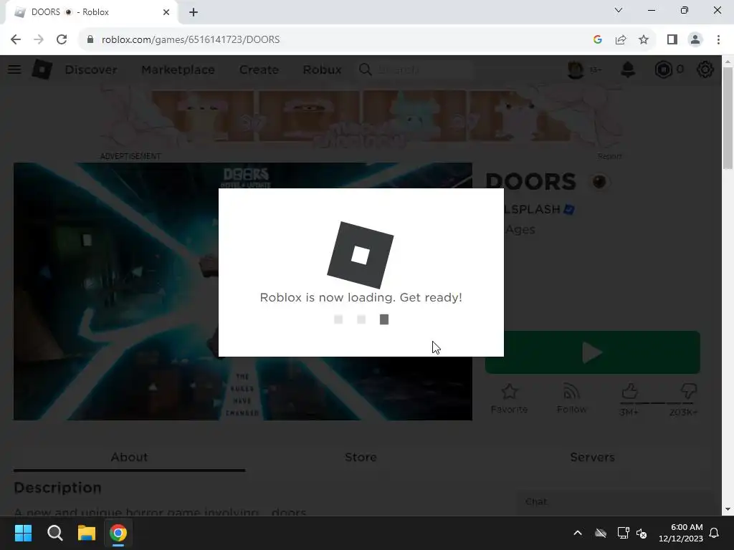Open Roblox notifications bell
This screenshot has width=734, height=550.
(x=628, y=69)
